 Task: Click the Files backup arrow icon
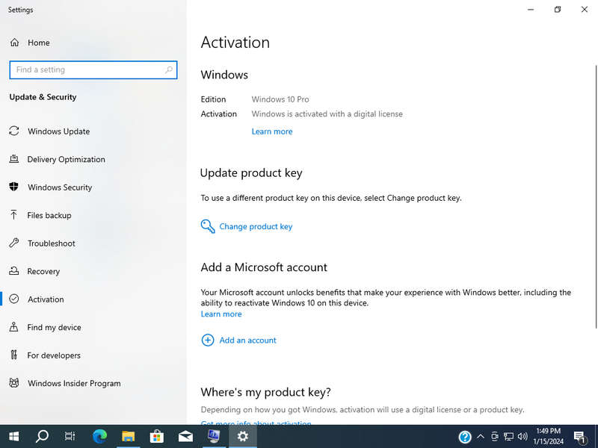coord(14,215)
